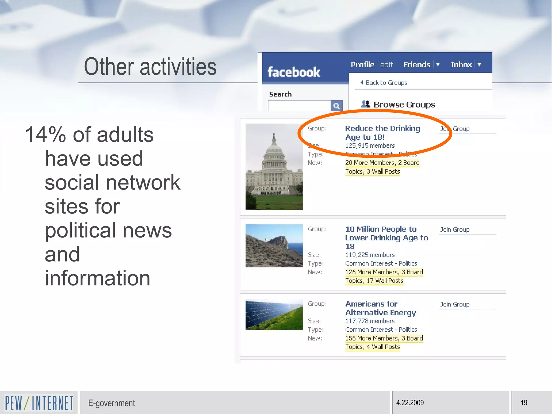
Task: Click the Back to Groups arrow icon
Action: pos(362,82)
